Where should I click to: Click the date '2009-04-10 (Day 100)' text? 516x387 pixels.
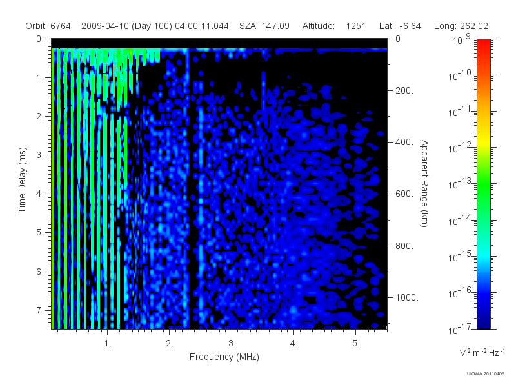point(126,26)
